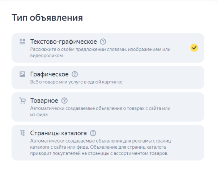This screenshot has width=217, height=171.
Task: Choose the Графическое ad type title
Action: point(50,74)
